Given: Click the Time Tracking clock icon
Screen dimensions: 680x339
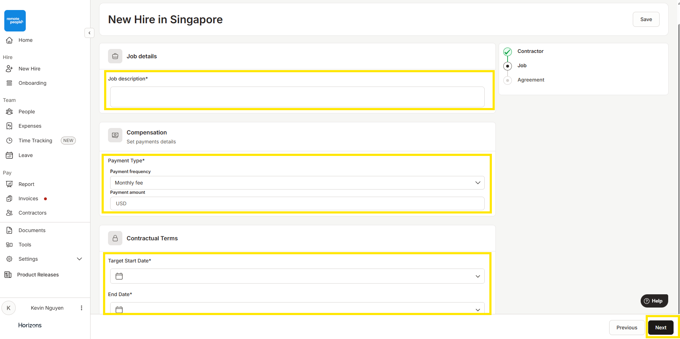Looking at the screenshot, I should [x=10, y=141].
